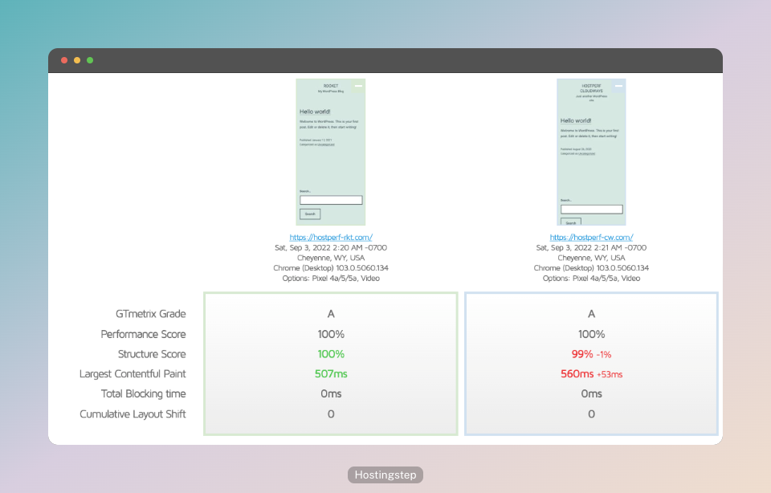Click hostperf-rkt's "0ms" blocking time

(x=331, y=393)
